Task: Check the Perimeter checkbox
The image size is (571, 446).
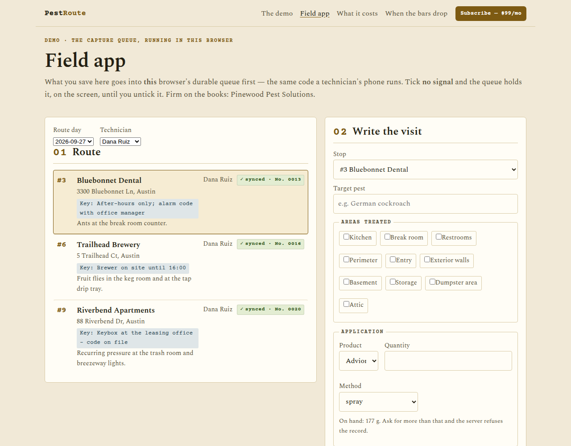Action: (346, 260)
